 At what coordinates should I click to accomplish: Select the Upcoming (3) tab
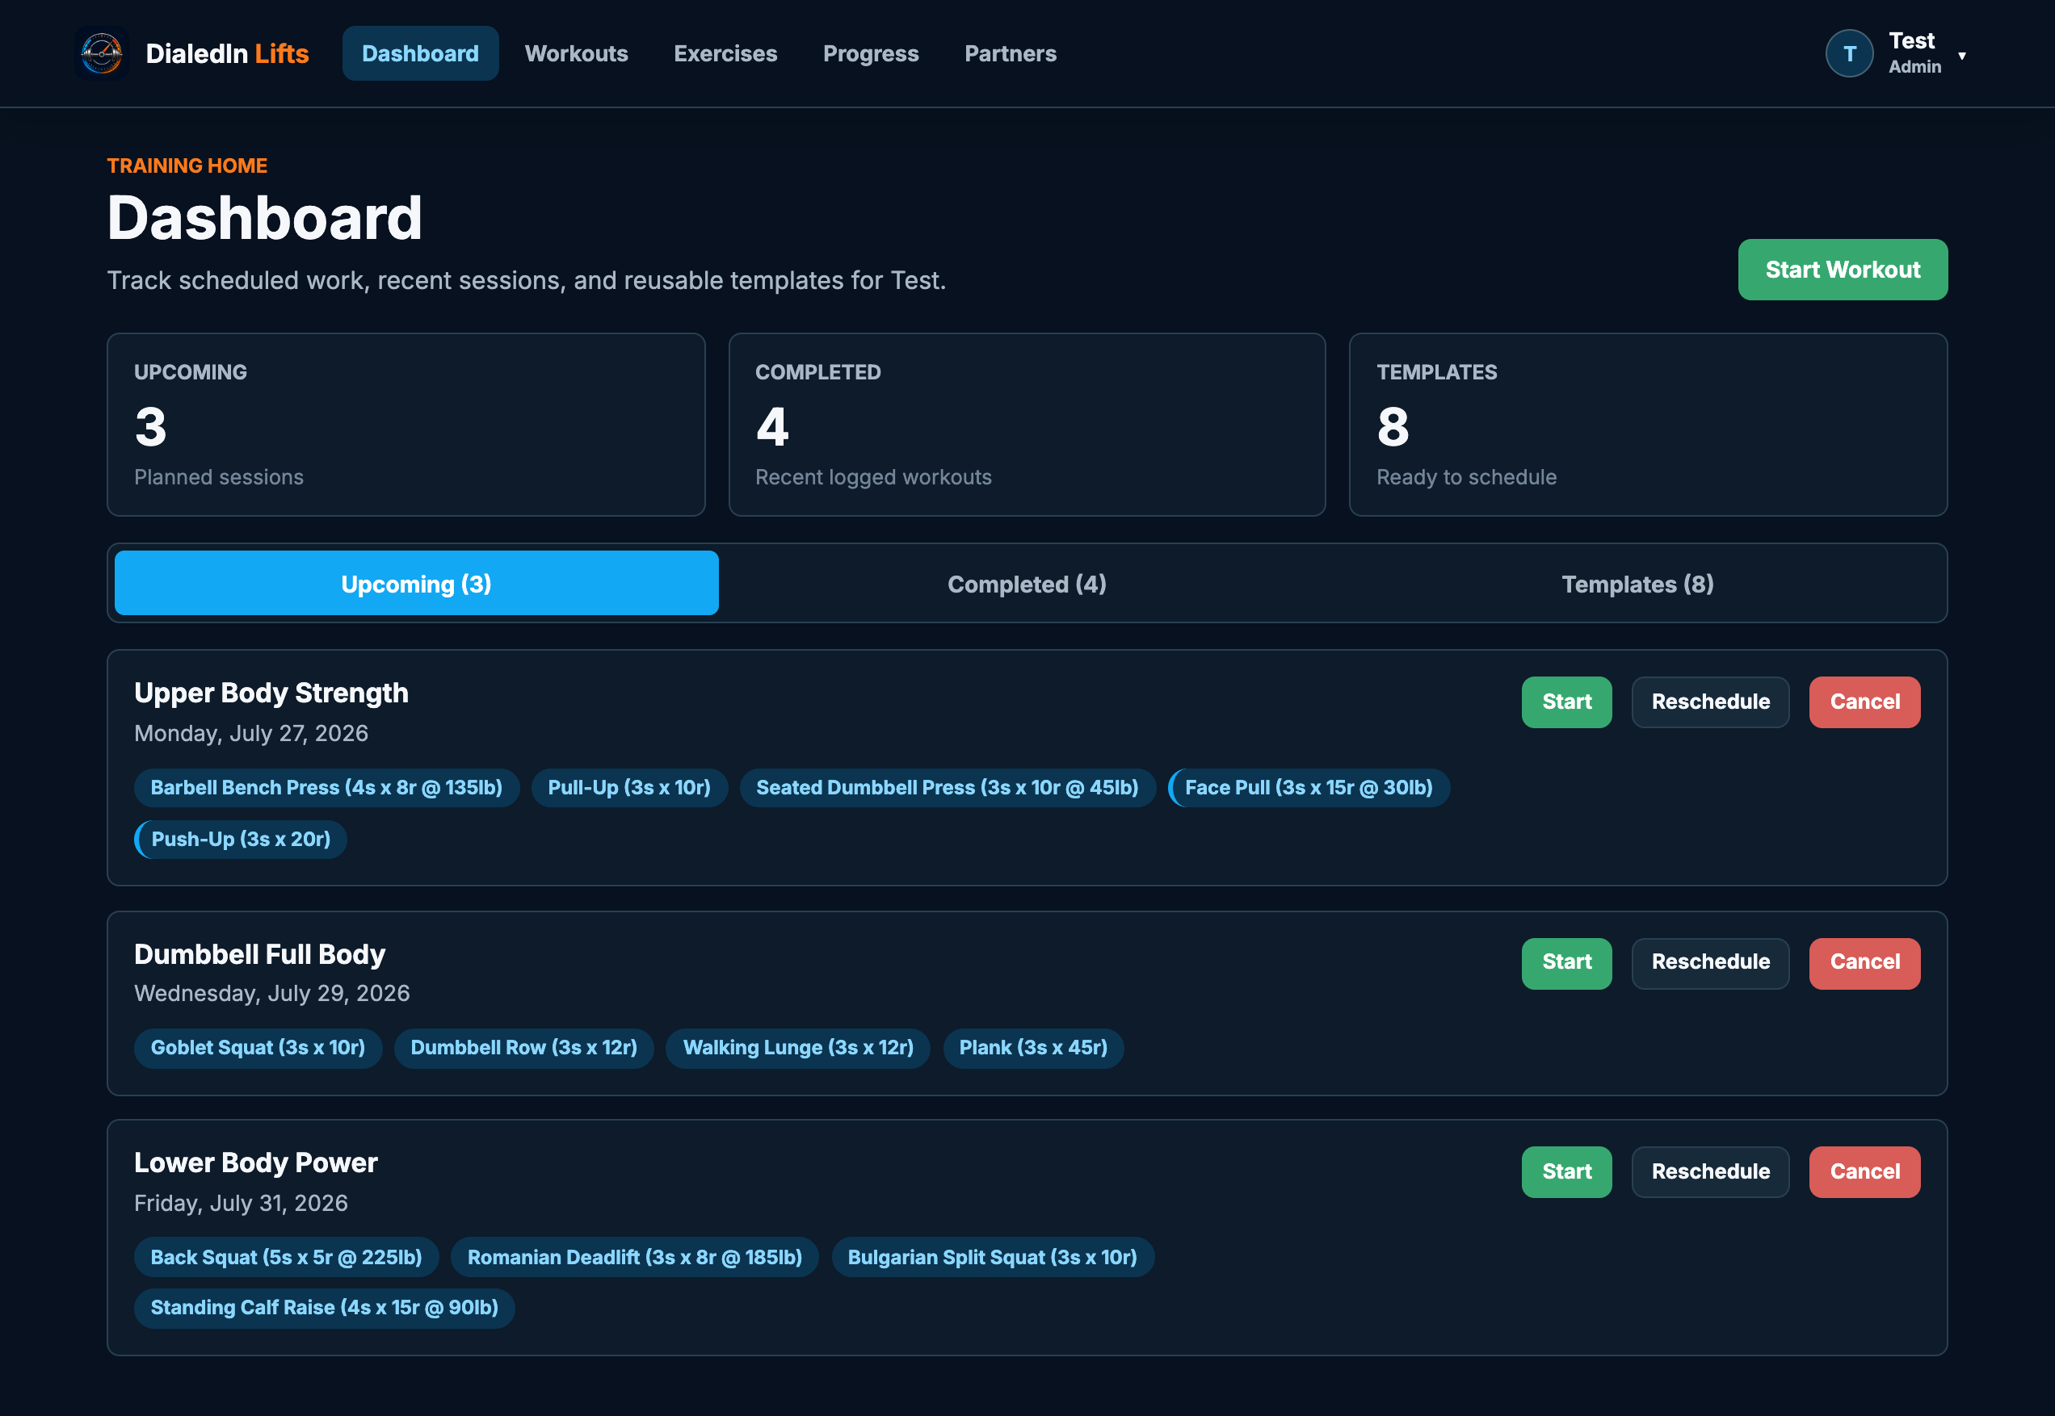(416, 584)
